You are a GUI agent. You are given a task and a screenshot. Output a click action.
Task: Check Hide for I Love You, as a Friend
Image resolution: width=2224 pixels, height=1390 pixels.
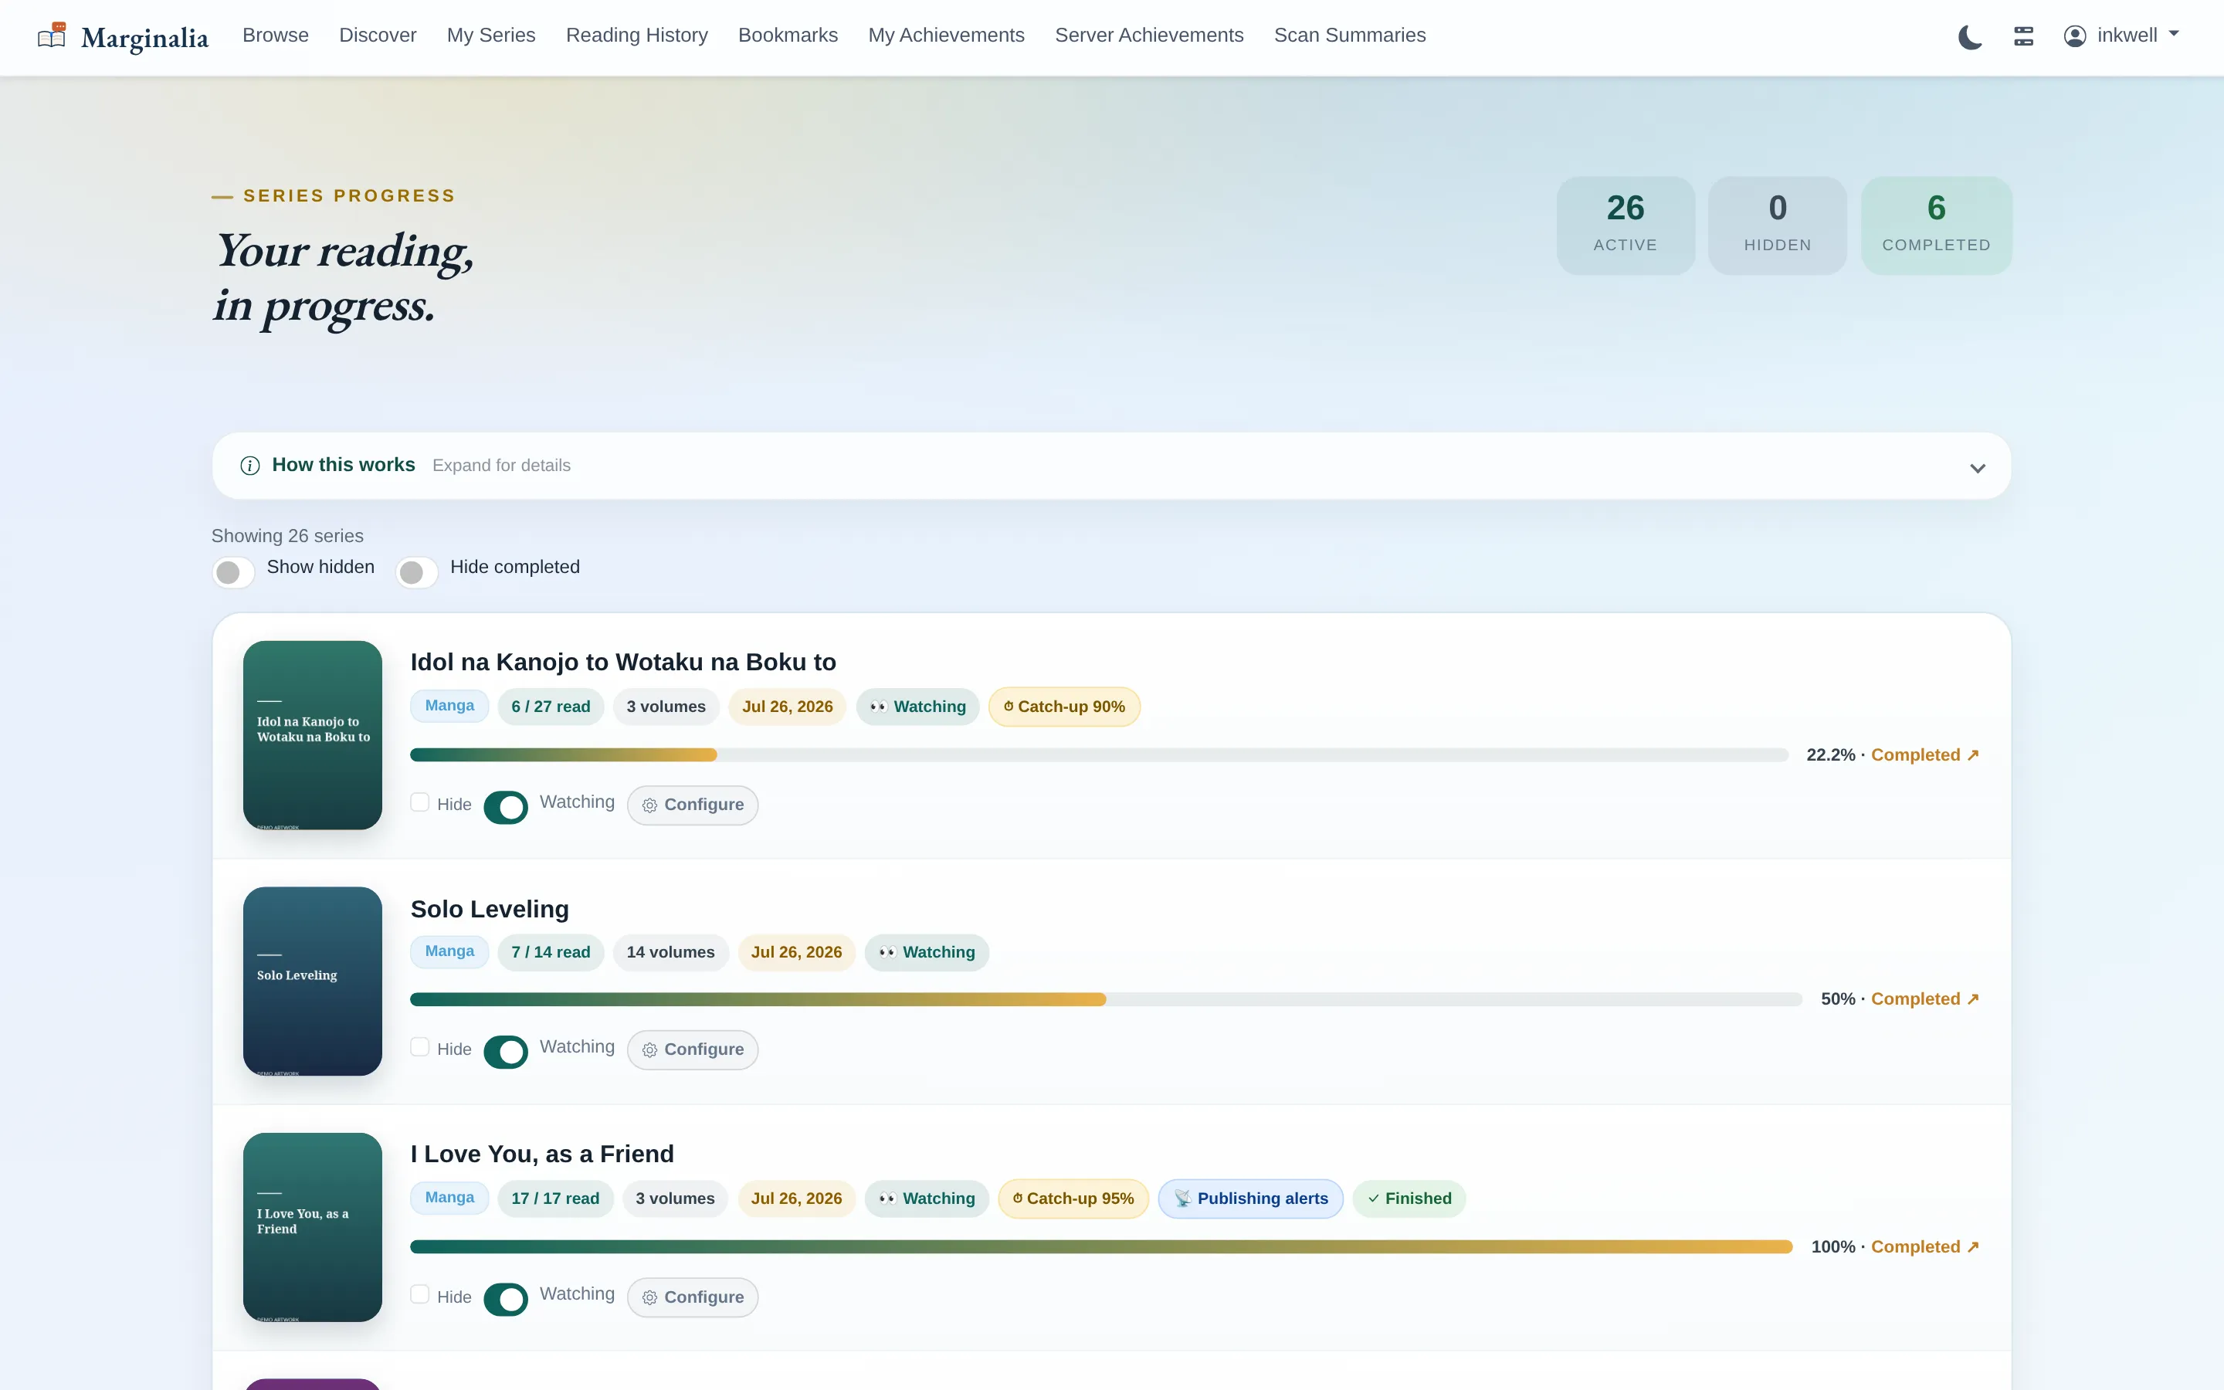[420, 1294]
